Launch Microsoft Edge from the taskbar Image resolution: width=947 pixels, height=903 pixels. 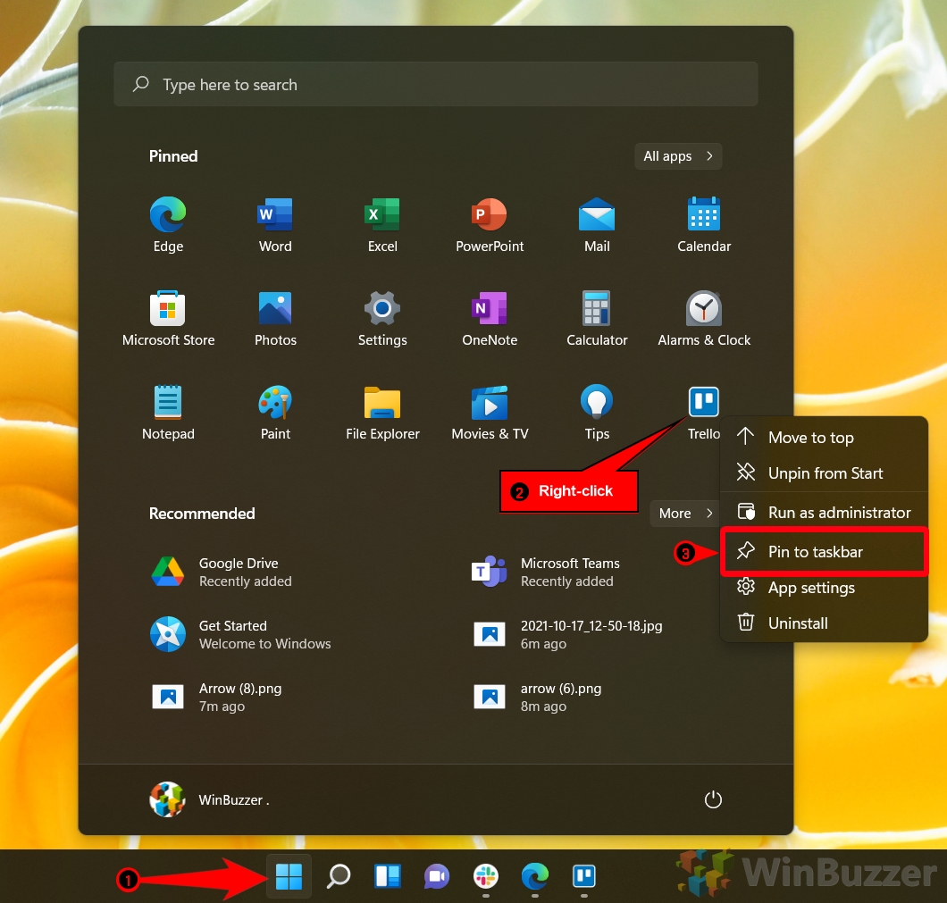(534, 876)
